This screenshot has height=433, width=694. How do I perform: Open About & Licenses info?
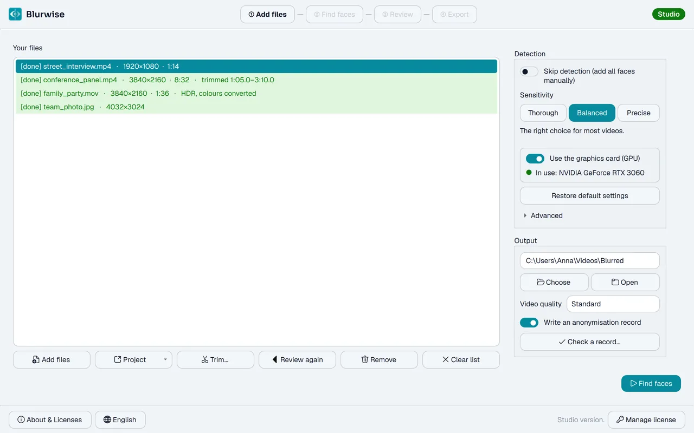pyautogui.click(x=50, y=419)
